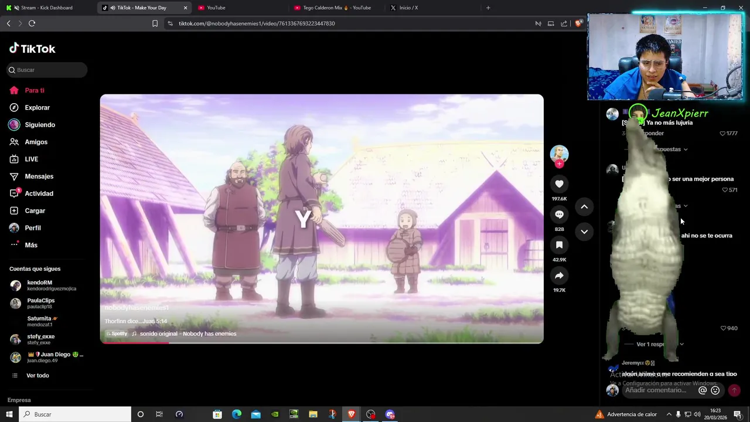
Task: Seek on the red video progress bar
Action: point(322,342)
